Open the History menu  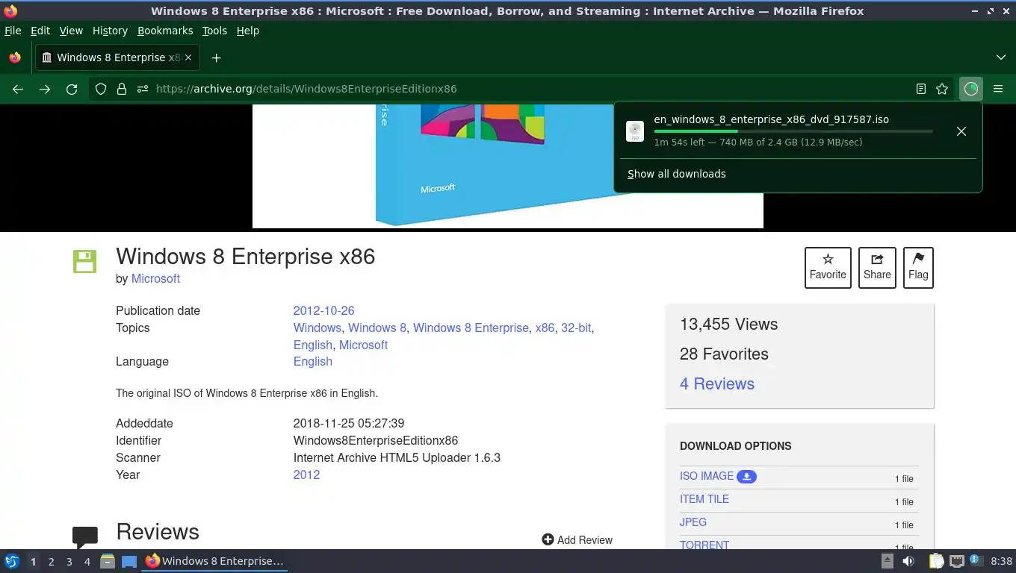point(110,31)
